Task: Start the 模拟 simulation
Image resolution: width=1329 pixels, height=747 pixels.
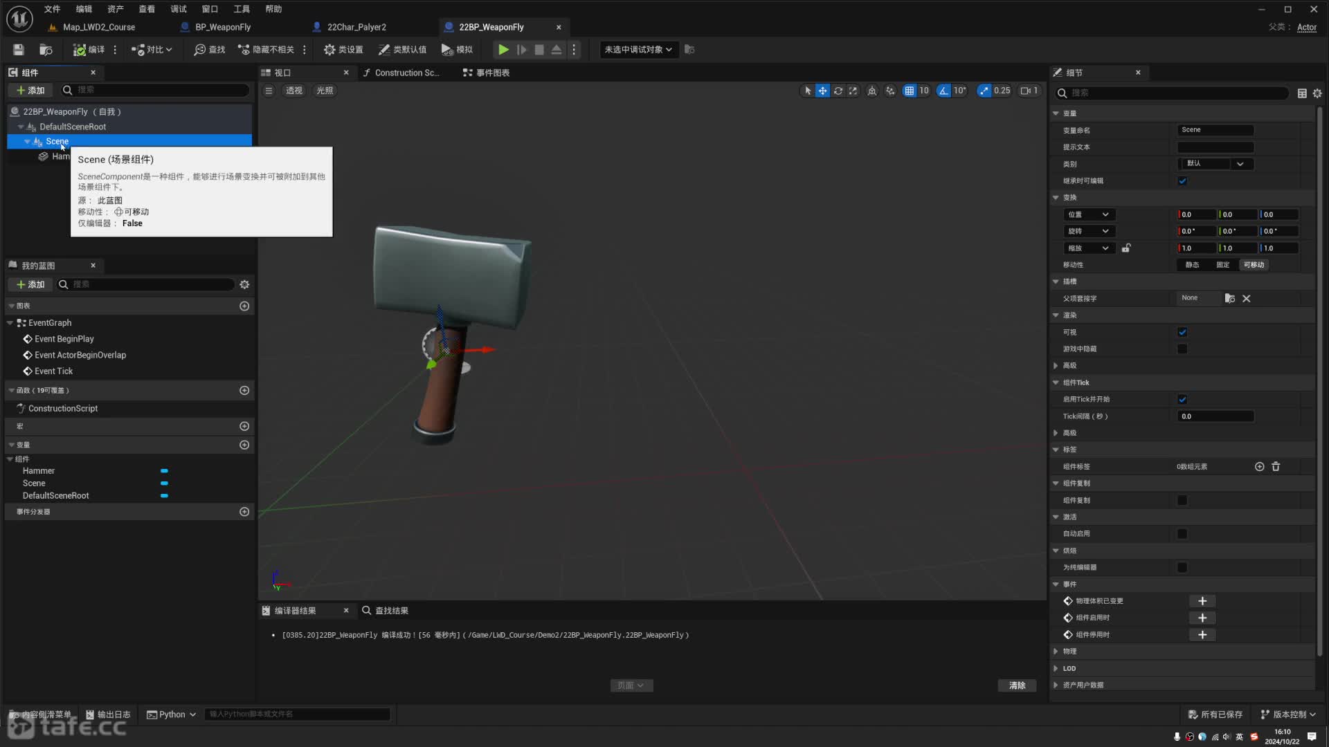Action: pos(457,50)
